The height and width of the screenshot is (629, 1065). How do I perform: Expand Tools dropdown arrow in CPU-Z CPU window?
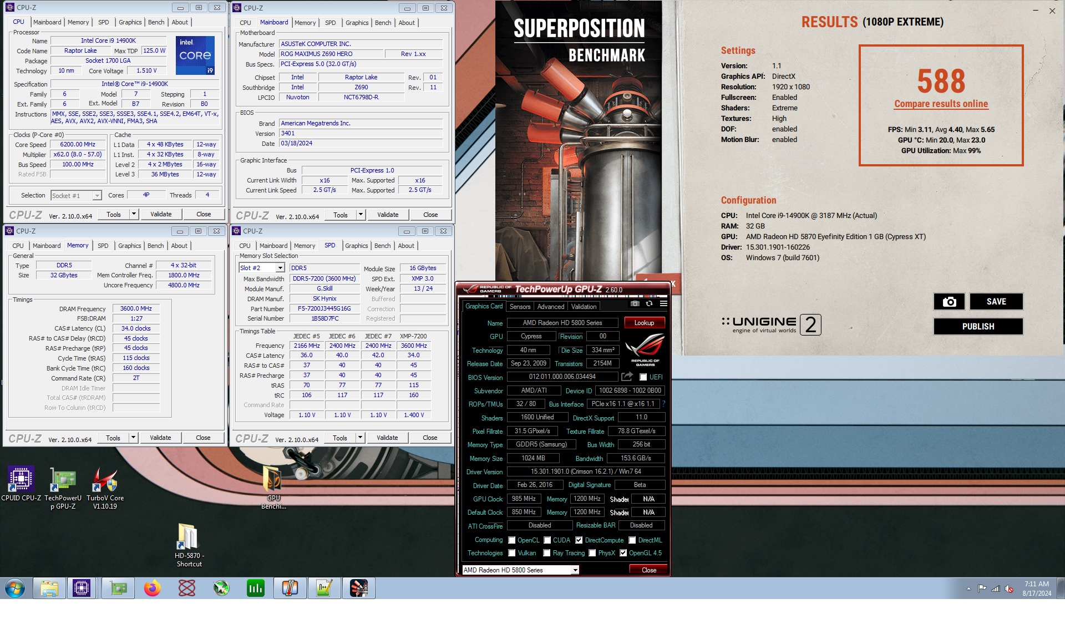pyautogui.click(x=134, y=214)
